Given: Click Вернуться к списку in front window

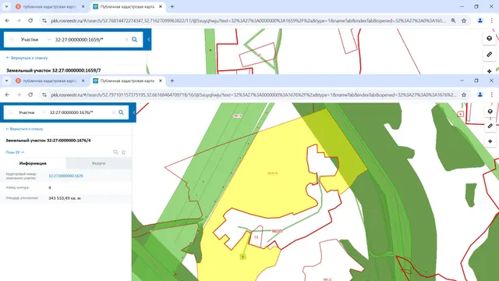Looking at the screenshot, I should coord(24,129).
